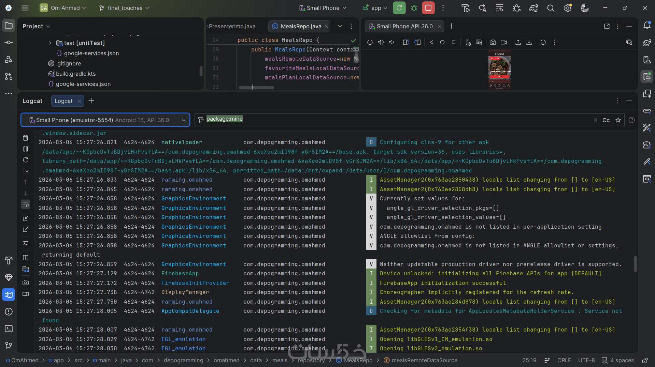Expand the test [unitTest] folder
The image size is (655, 367).
[50, 43]
